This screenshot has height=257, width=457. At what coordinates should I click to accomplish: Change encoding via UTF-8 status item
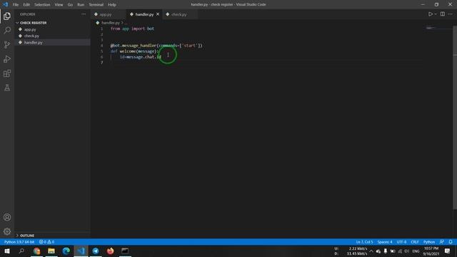(x=401, y=242)
